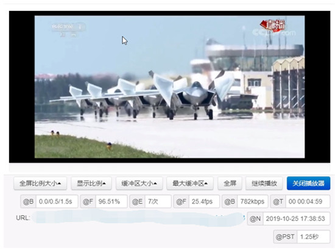Click the @N label tag
This screenshot has height=251, width=335.
coord(255,219)
